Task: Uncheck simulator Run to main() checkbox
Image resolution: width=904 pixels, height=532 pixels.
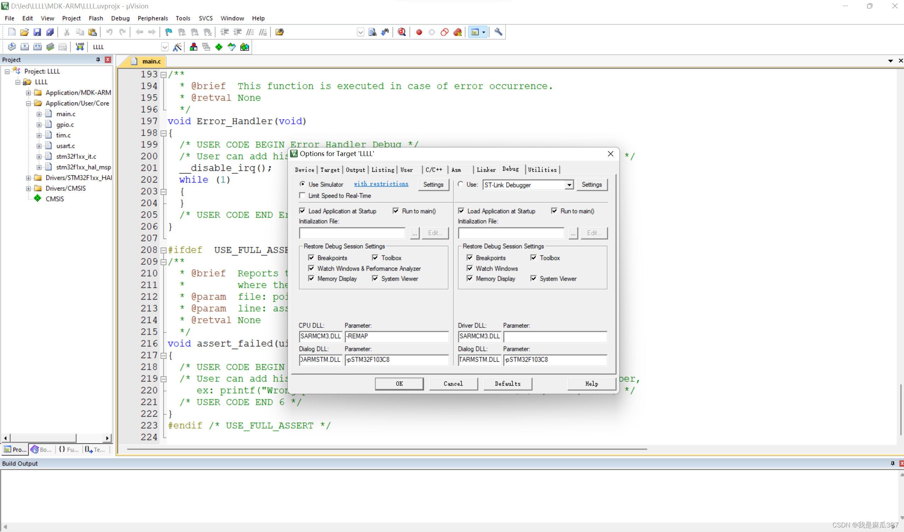Action: (395, 211)
